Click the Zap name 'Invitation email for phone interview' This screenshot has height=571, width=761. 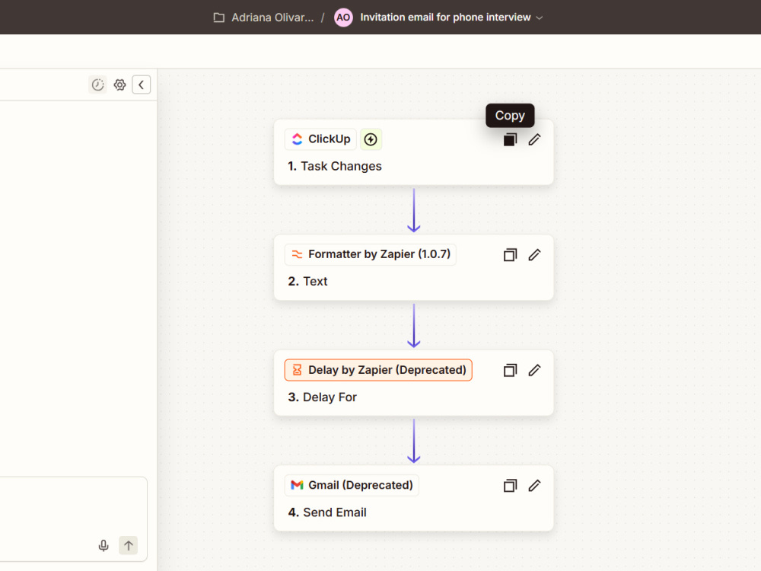[445, 18]
